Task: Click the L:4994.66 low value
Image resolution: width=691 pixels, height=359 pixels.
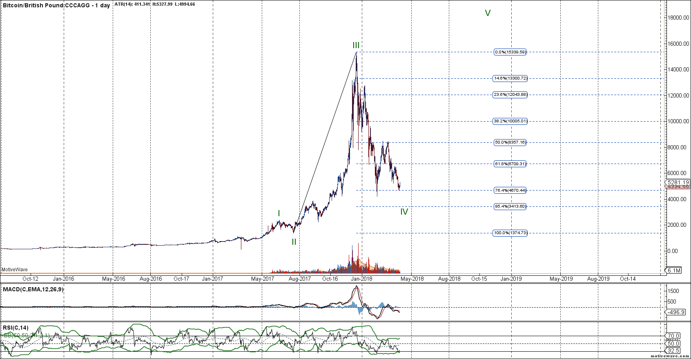Action: coord(185,4)
